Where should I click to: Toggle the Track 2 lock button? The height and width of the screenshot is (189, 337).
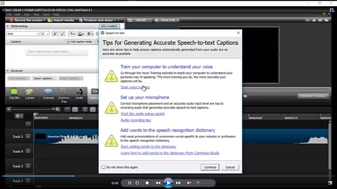point(28,181)
